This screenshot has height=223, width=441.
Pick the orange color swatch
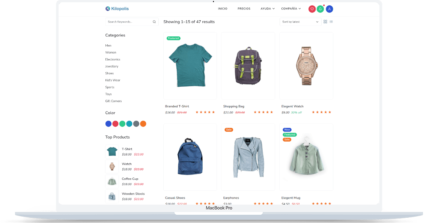[x=143, y=124]
